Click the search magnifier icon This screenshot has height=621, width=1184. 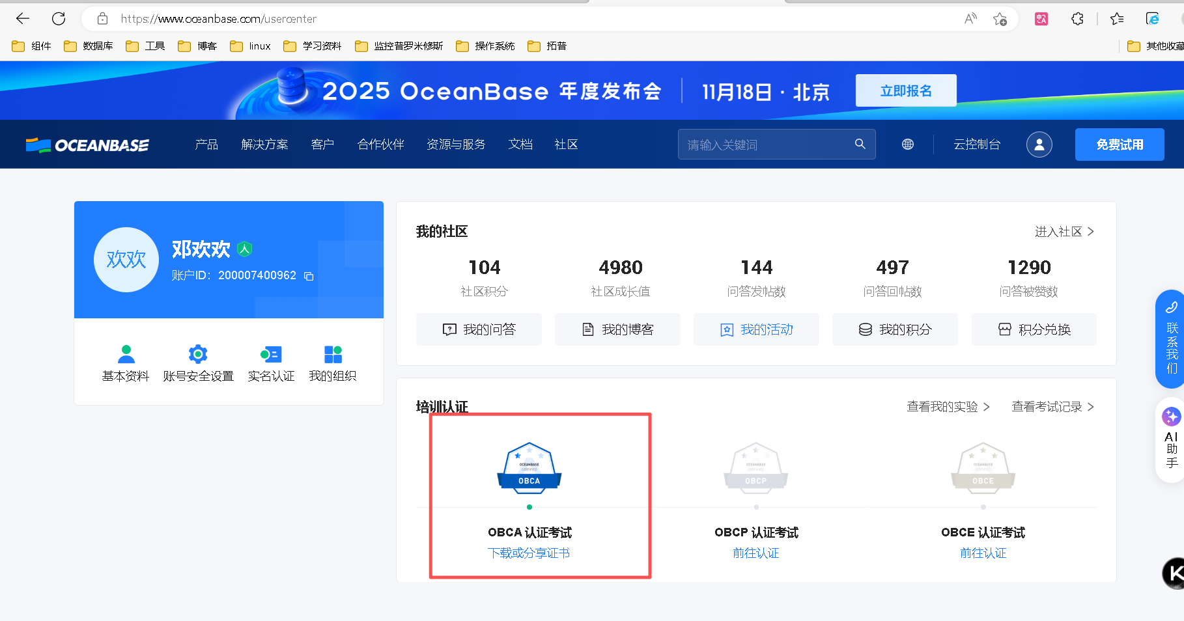[860, 144]
